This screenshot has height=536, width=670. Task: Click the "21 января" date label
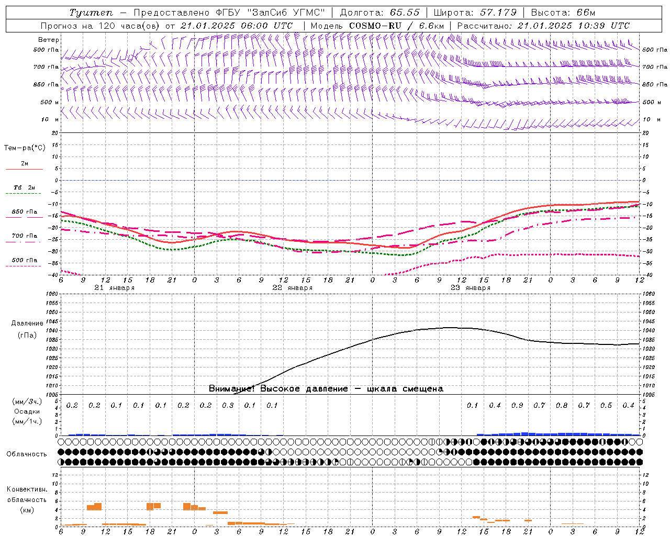tap(114, 288)
